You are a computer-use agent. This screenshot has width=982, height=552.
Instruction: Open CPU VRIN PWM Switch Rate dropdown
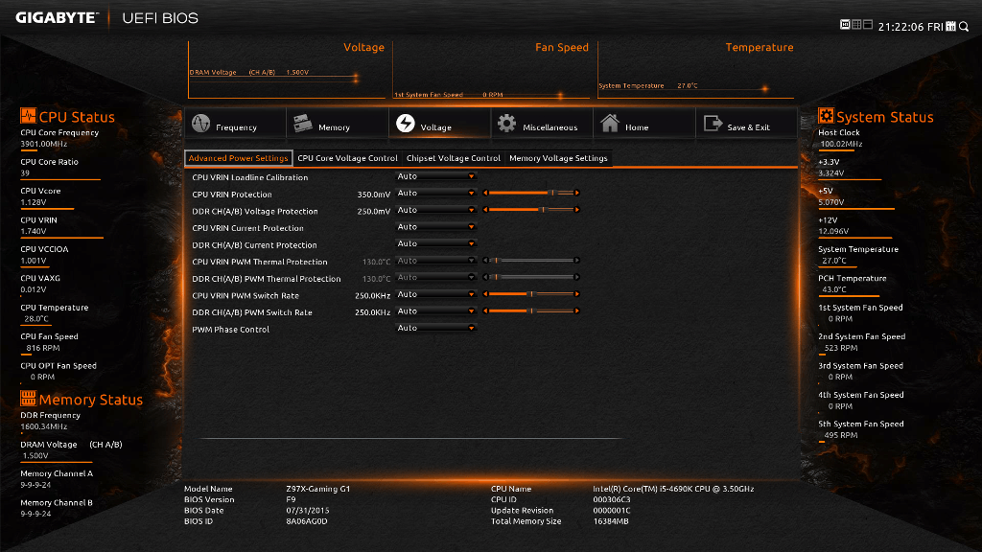[436, 295]
